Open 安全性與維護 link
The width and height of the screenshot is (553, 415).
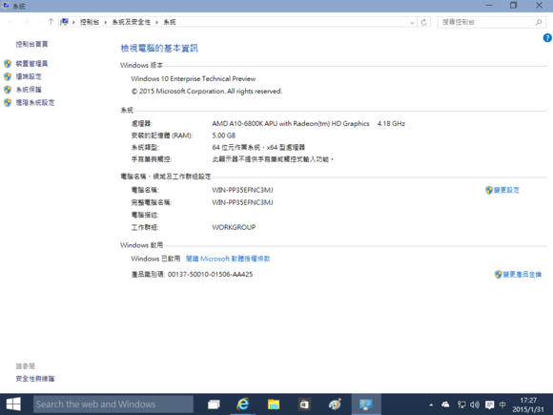[x=35, y=379]
